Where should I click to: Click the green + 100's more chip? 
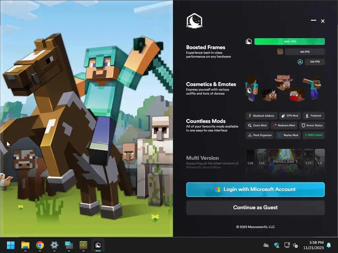point(314,135)
